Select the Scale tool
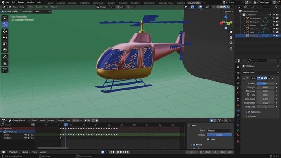This screenshot has height=158, width=281. 5,44
